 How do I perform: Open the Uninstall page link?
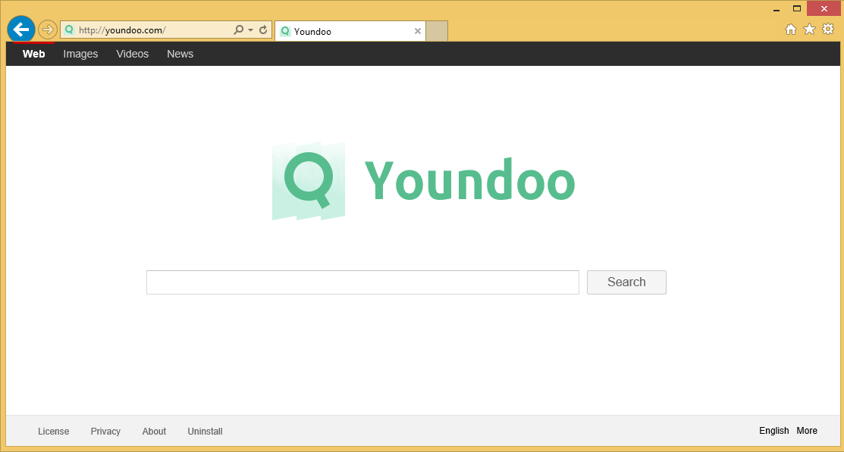pyautogui.click(x=205, y=431)
